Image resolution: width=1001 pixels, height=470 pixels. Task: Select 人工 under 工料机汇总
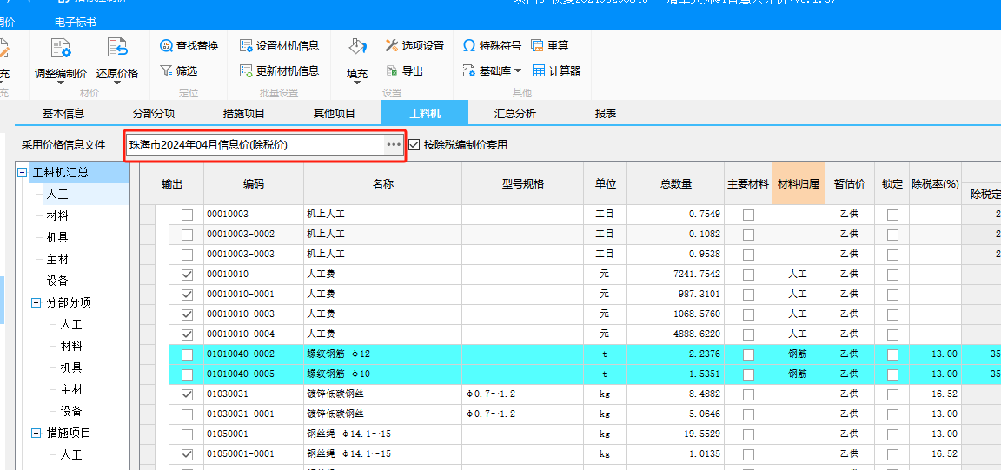[57, 194]
